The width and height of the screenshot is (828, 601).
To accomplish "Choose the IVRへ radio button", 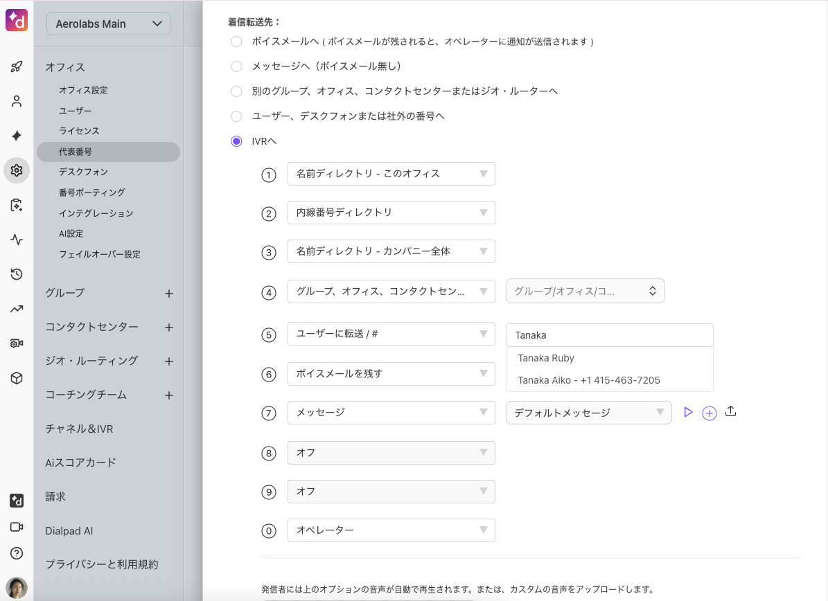I will tap(237, 141).
